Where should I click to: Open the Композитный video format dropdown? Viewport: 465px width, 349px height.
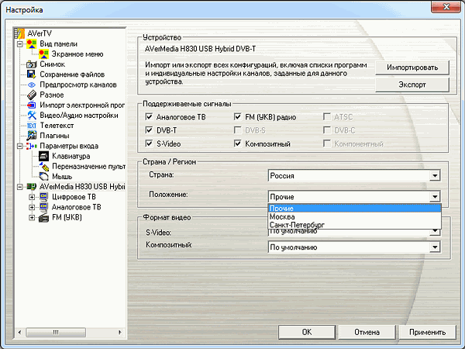(354, 247)
